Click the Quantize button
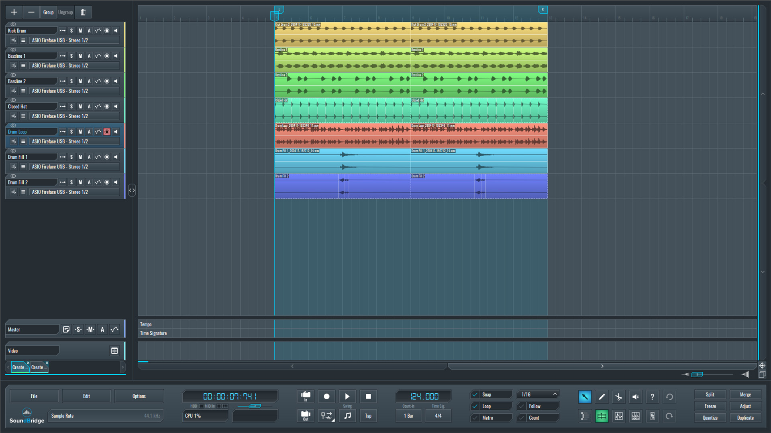The height and width of the screenshot is (433, 771). click(x=710, y=418)
